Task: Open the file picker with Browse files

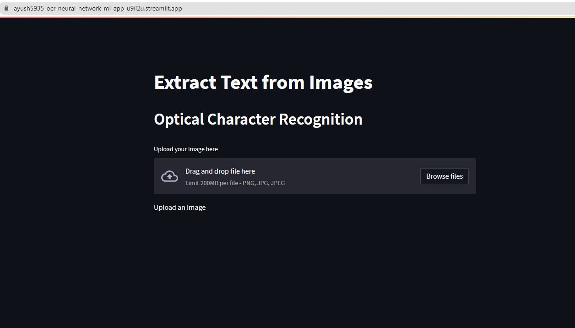Action: click(444, 176)
